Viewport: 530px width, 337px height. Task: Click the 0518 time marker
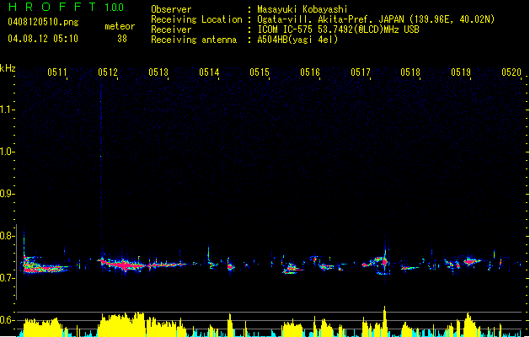point(410,72)
